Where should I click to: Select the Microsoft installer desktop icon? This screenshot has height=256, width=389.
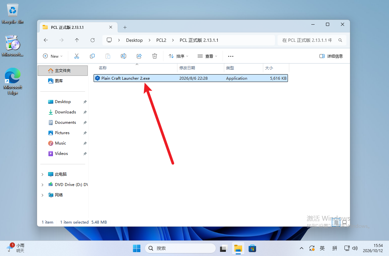pos(13,46)
